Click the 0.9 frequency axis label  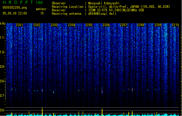click(x=2, y=67)
